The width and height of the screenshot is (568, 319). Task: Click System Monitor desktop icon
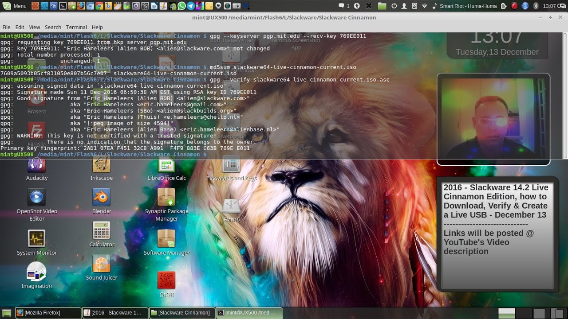coord(37,243)
